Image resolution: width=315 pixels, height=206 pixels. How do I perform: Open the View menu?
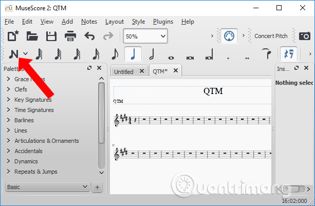(47, 22)
